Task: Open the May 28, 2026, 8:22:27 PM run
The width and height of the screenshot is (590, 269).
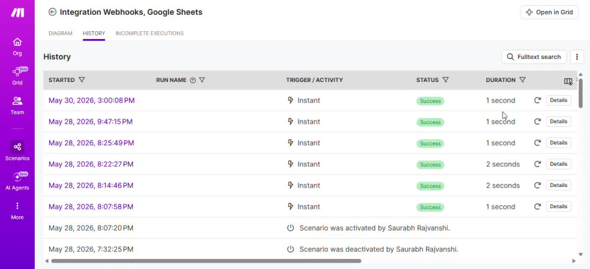Action: [x=91, y=164]
